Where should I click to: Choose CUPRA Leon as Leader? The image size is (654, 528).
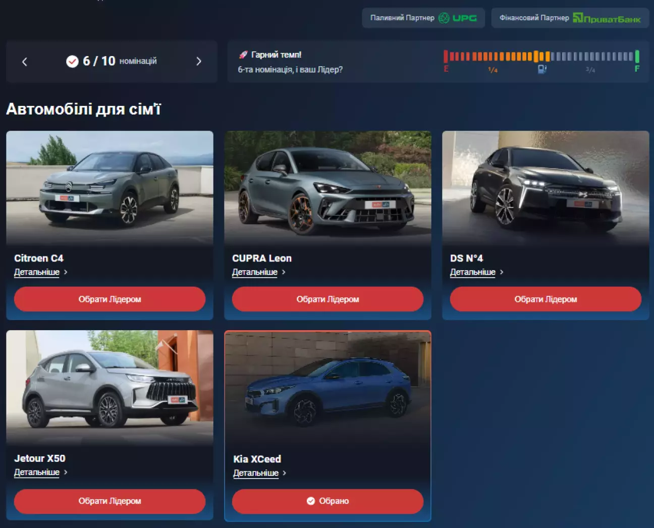(x=328, y=299)
